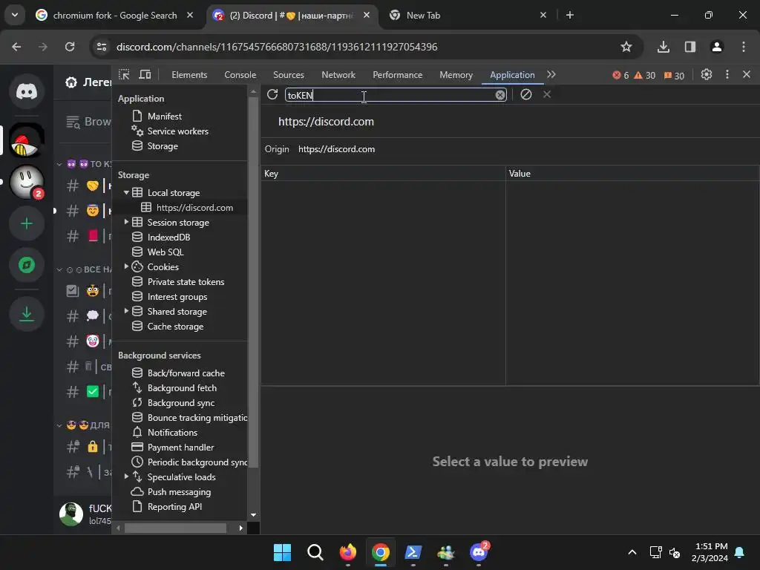This screenshot has height=570, width=760.
Task: Switch to the New Tab browser tab
Action: (x=423, y=16)
